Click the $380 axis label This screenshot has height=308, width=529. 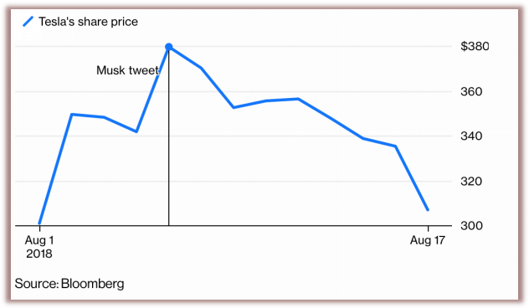475,46
